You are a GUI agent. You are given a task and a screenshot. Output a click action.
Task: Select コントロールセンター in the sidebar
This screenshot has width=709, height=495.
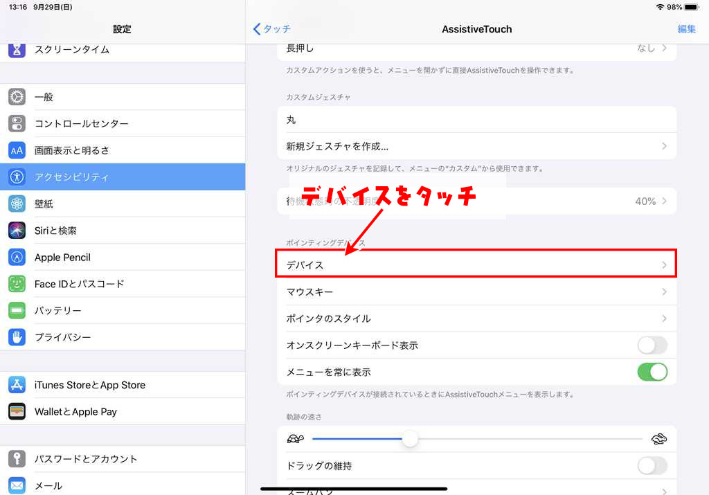tap(123, 123)
